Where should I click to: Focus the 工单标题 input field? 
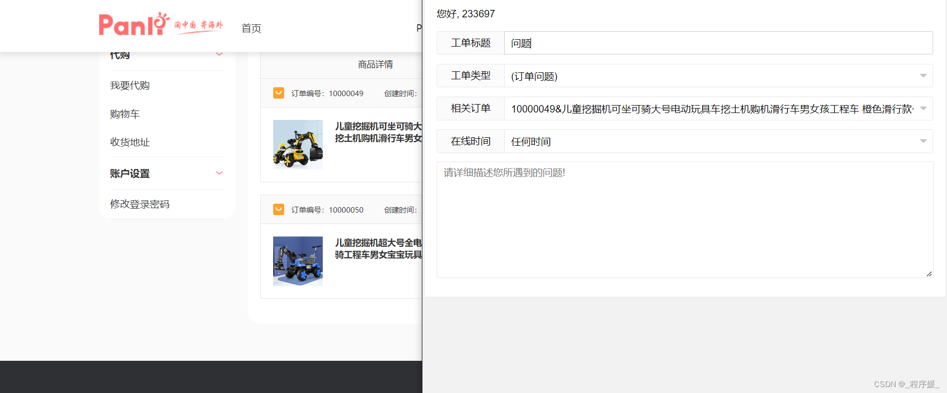point(718,43)
